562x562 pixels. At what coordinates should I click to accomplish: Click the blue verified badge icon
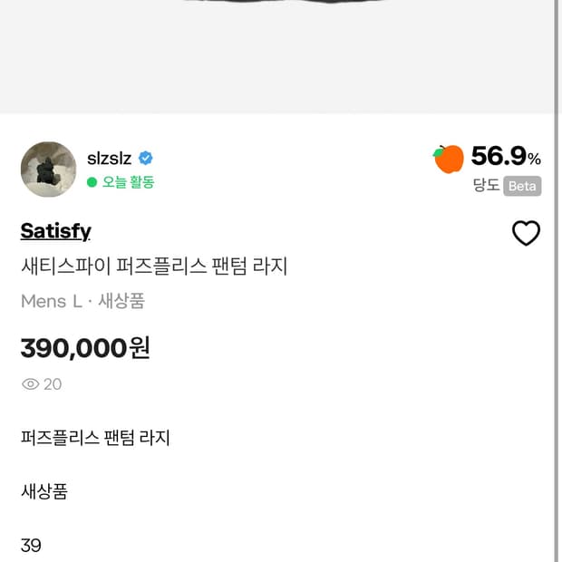coord(146,158)
